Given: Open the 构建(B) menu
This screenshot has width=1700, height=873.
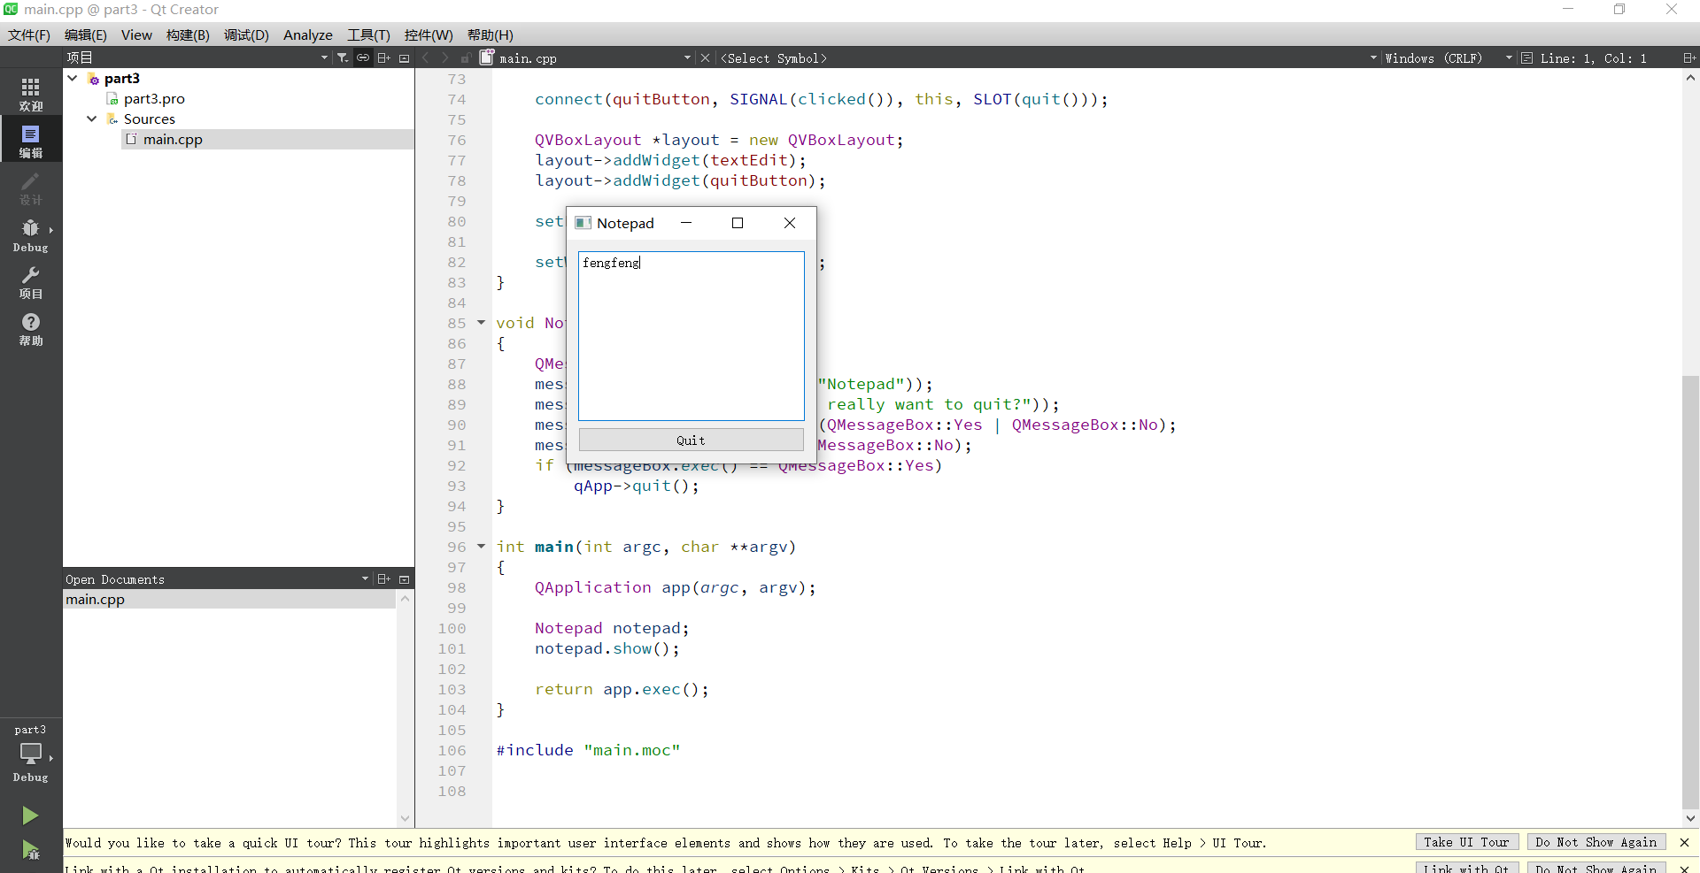Looking at the screenshot, I should (188, 34).
